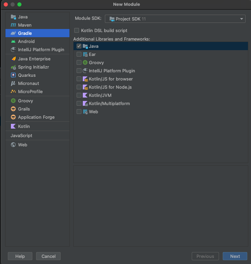Click the Java Enterprise icon
Viewport: 251px width, 264px height.
(13, 59)
